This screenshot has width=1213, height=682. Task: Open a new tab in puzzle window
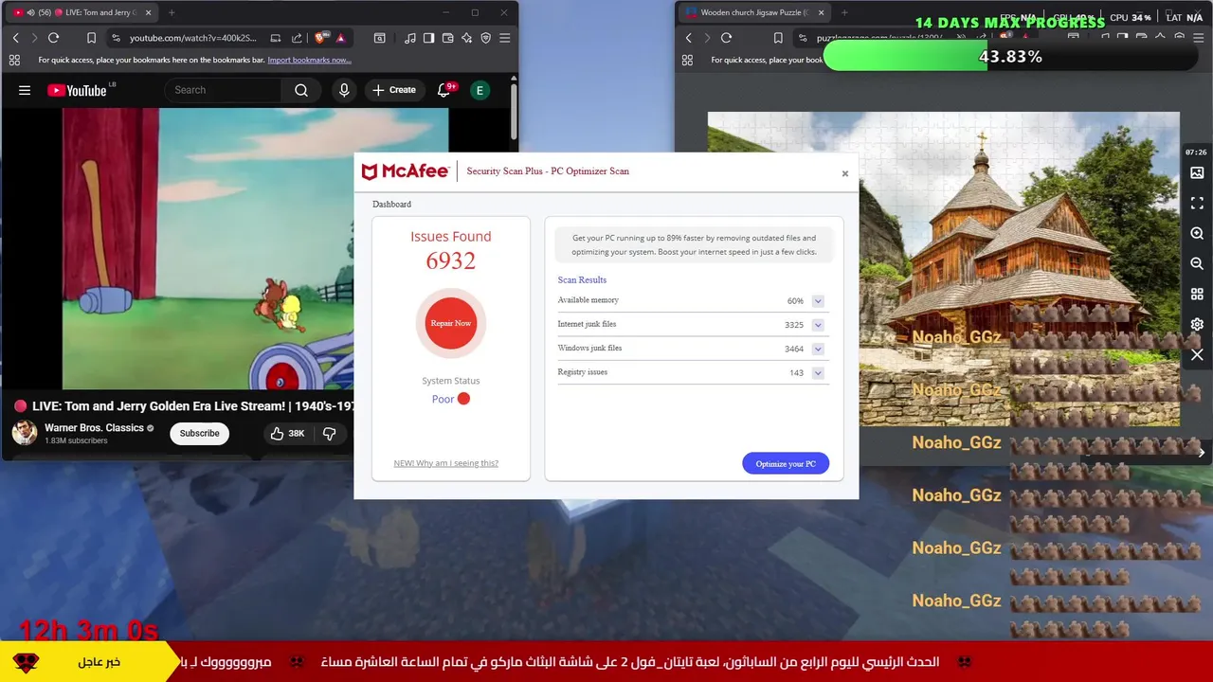(844, 12)
